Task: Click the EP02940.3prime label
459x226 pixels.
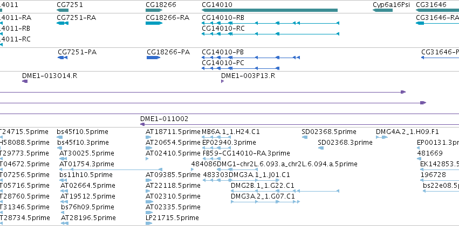Action: pos(229,143)
